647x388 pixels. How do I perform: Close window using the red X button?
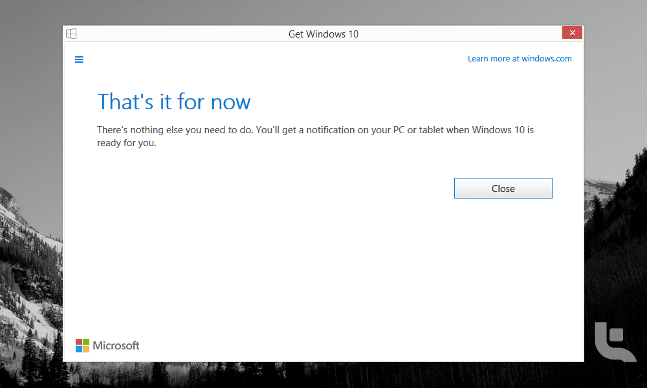572,33
